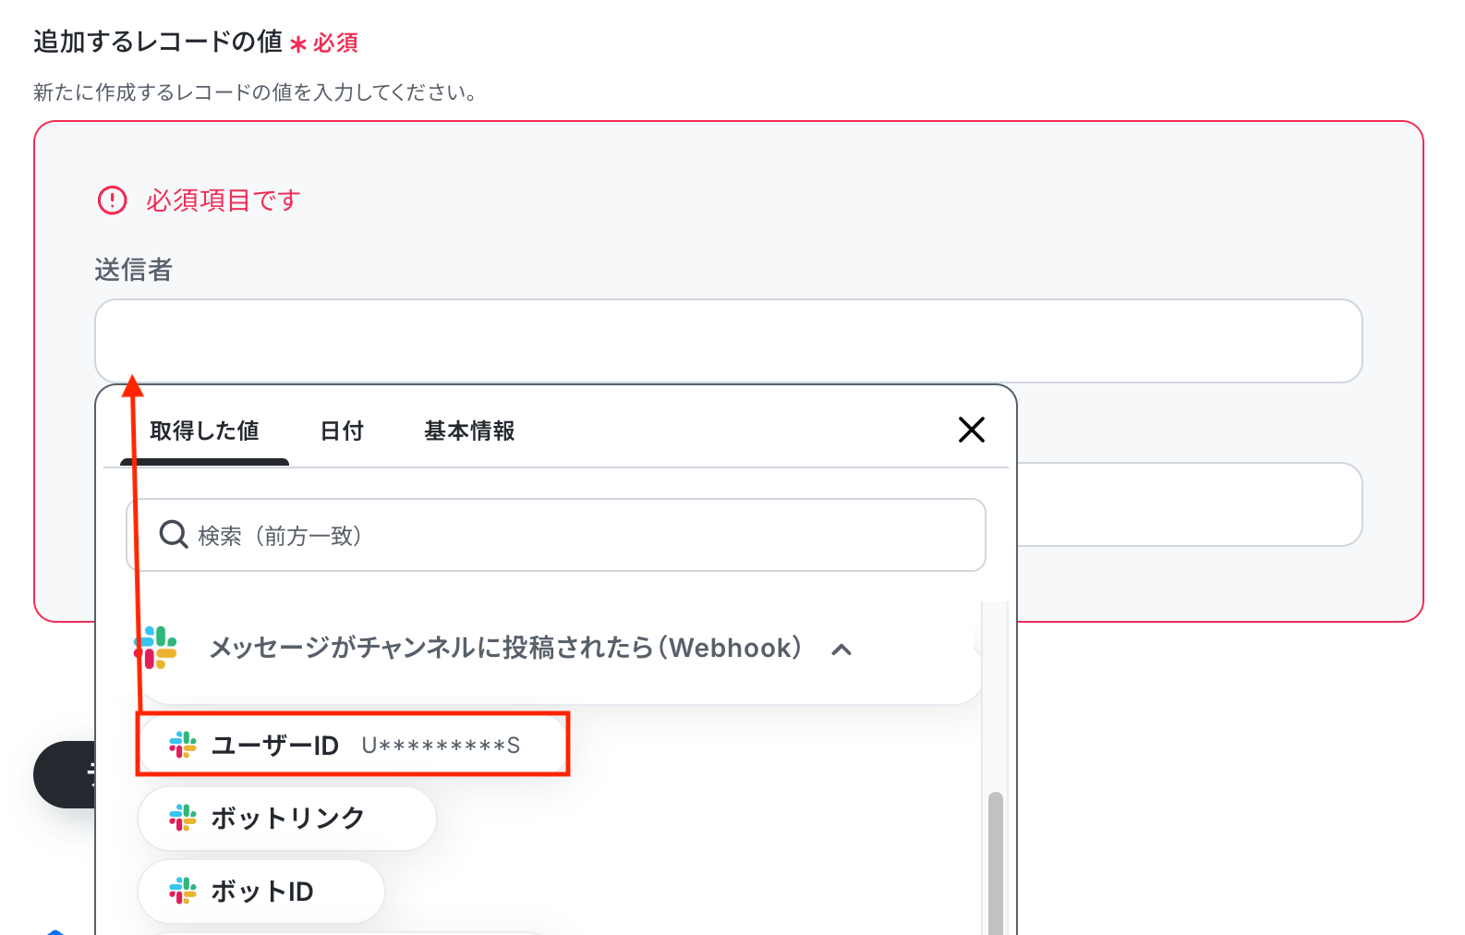
Task: Click the Slack icon on ユーザーID chip
Action: [x=183, y=745]
